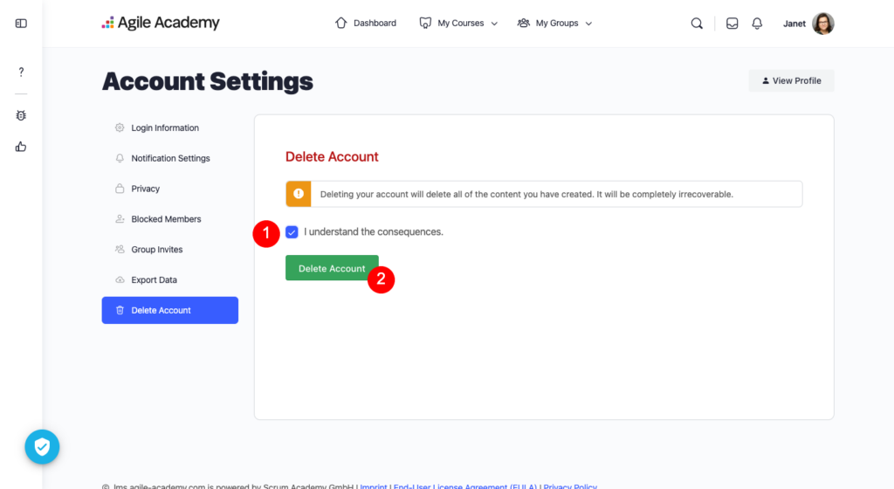The width and height of the screenshot is (894, 489).
Task: Open the help question mark icon
Action: [21, 72]
